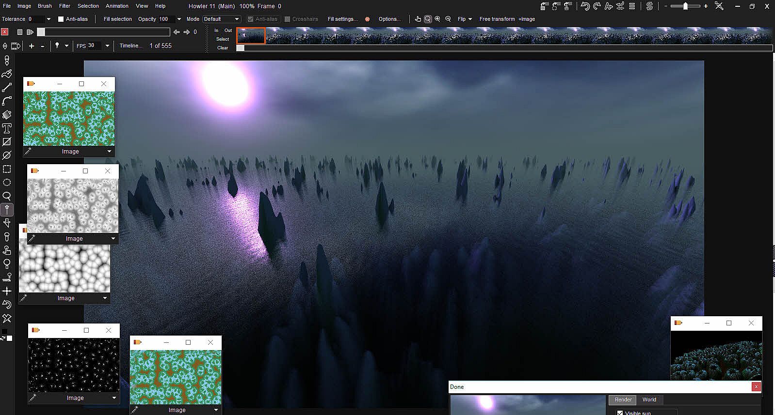
Task: Click the Fill settings... button
Action: 342,19
